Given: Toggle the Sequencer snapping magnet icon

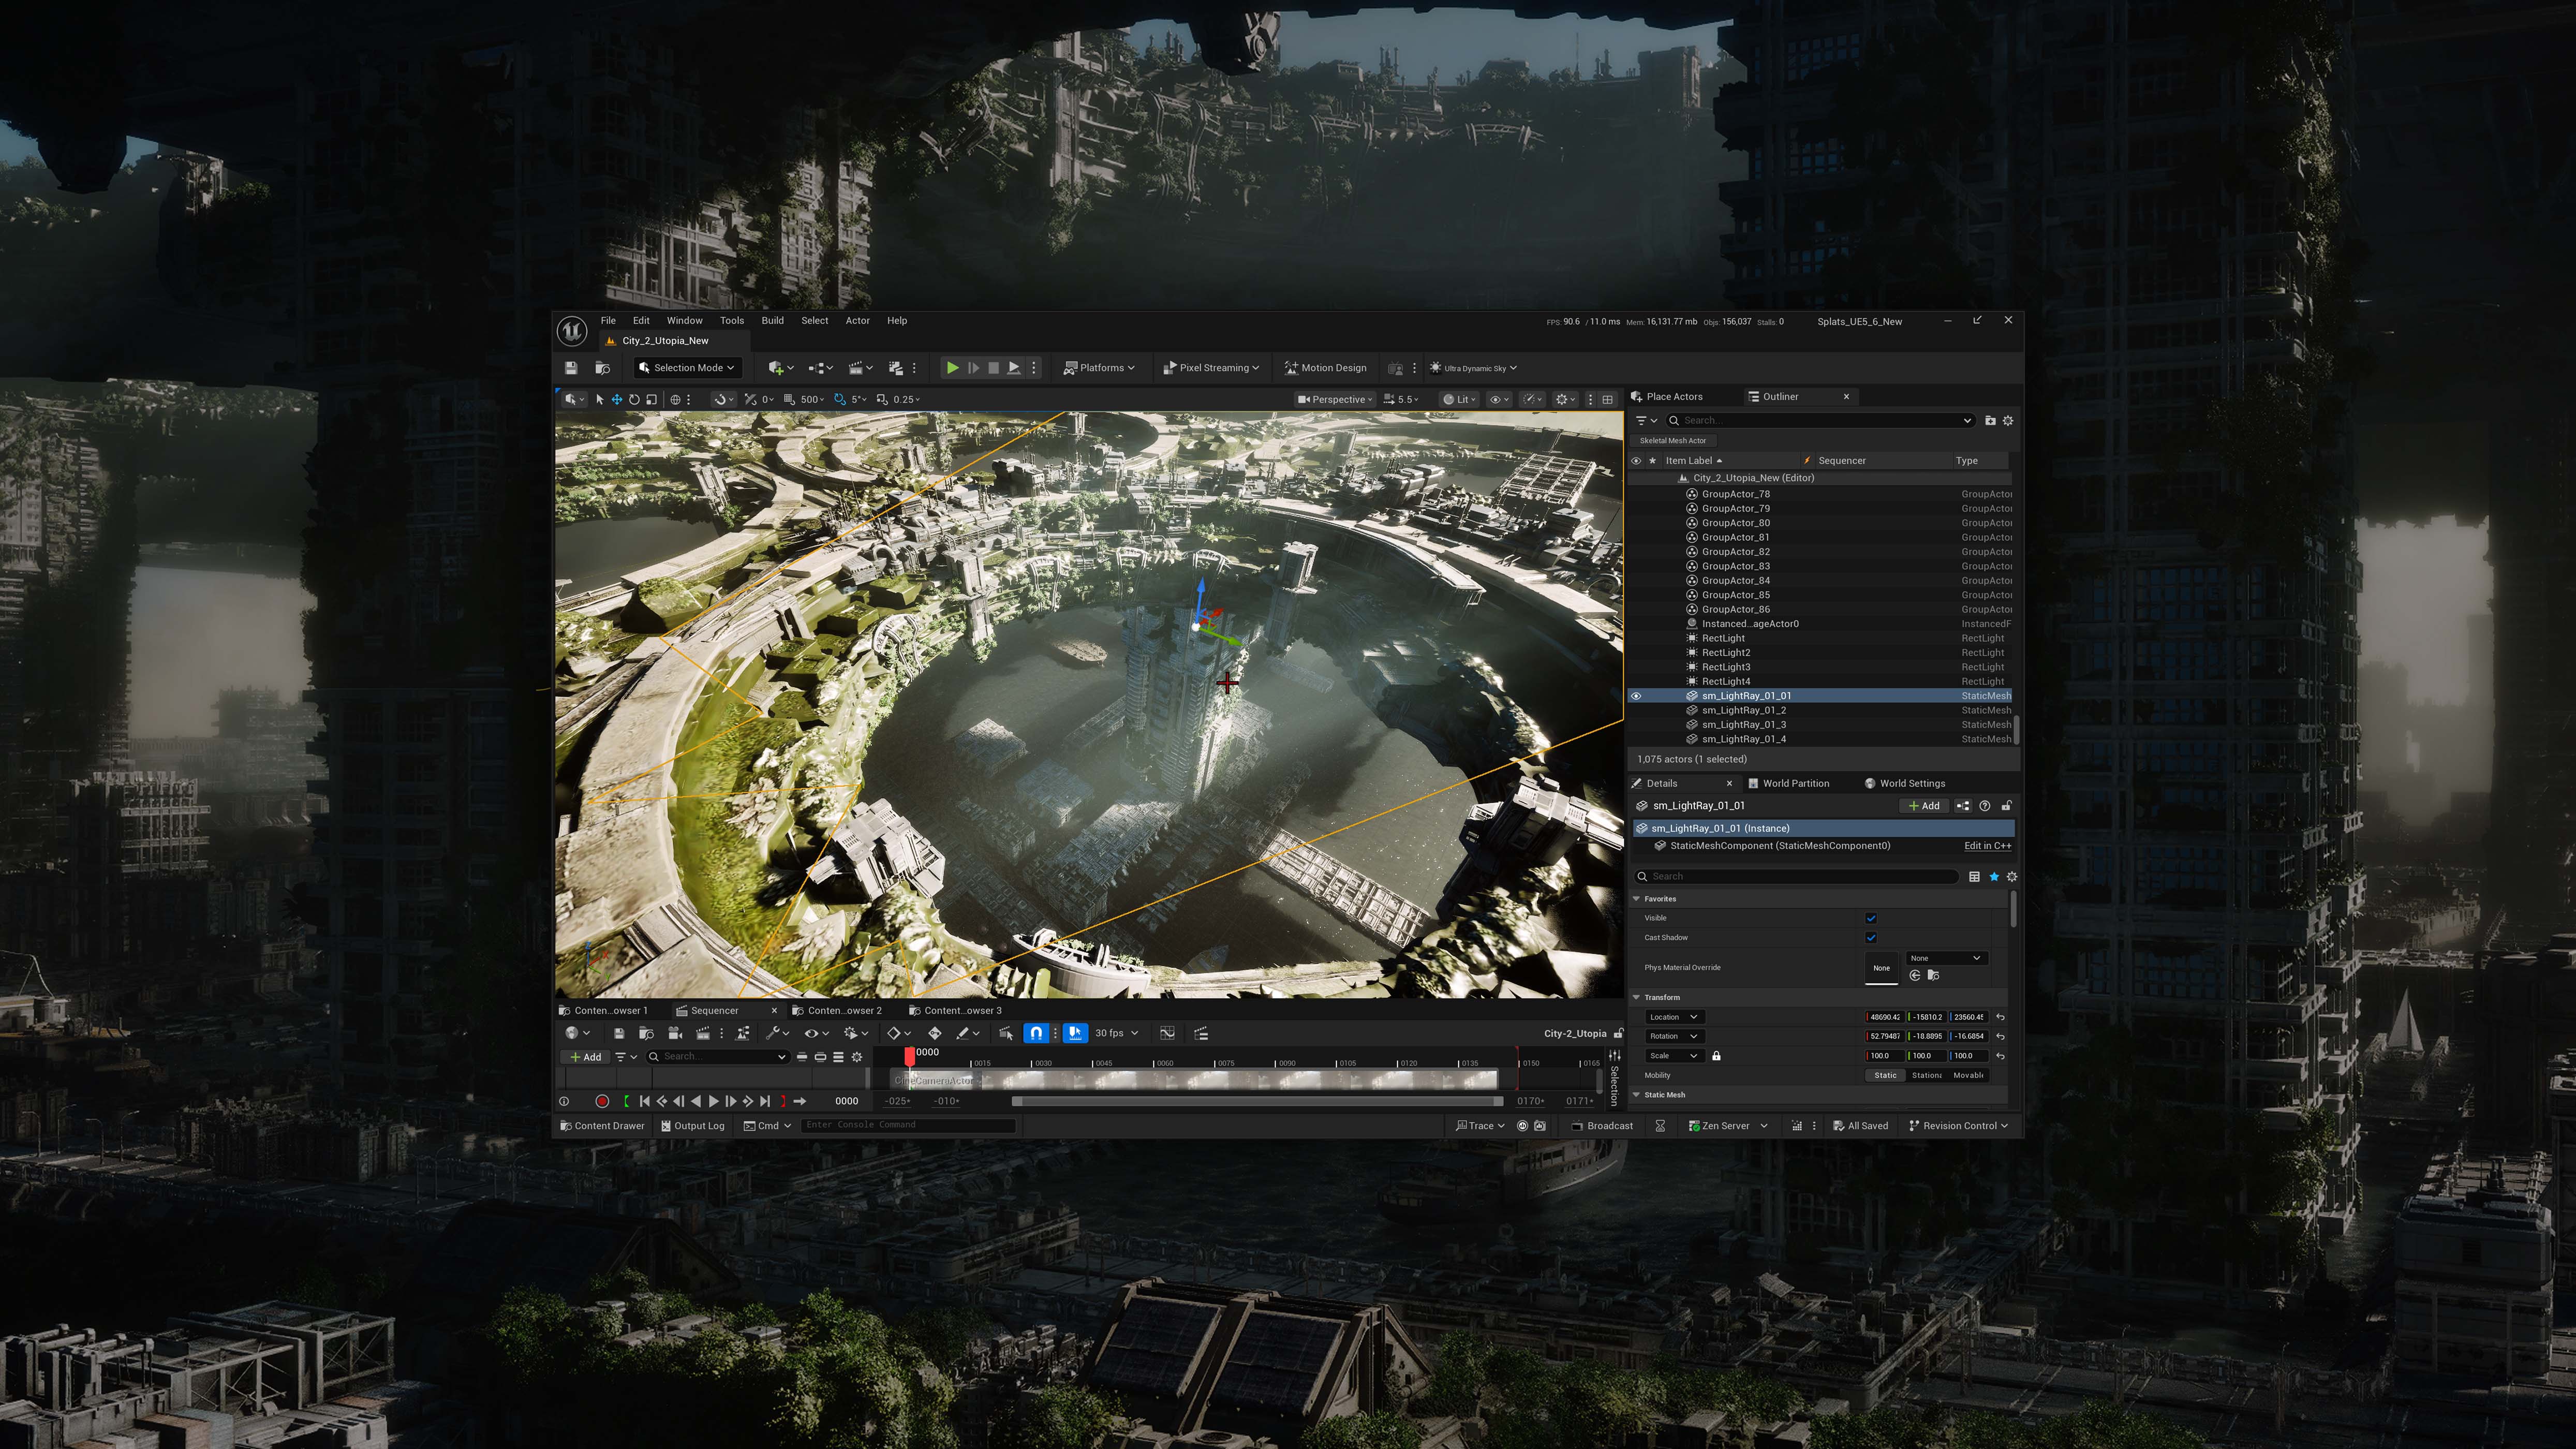Looking at the screenshot, I should [x=1036, y=1033].
